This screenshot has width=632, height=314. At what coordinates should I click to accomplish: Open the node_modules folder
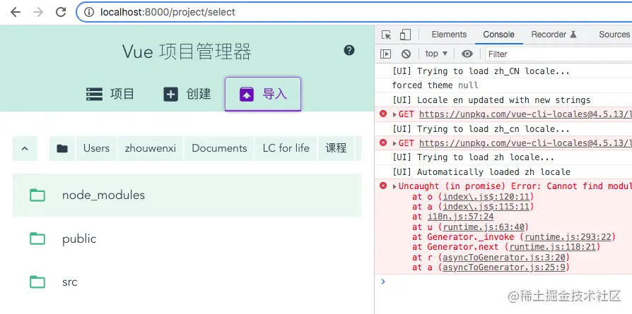click(187, 195)
